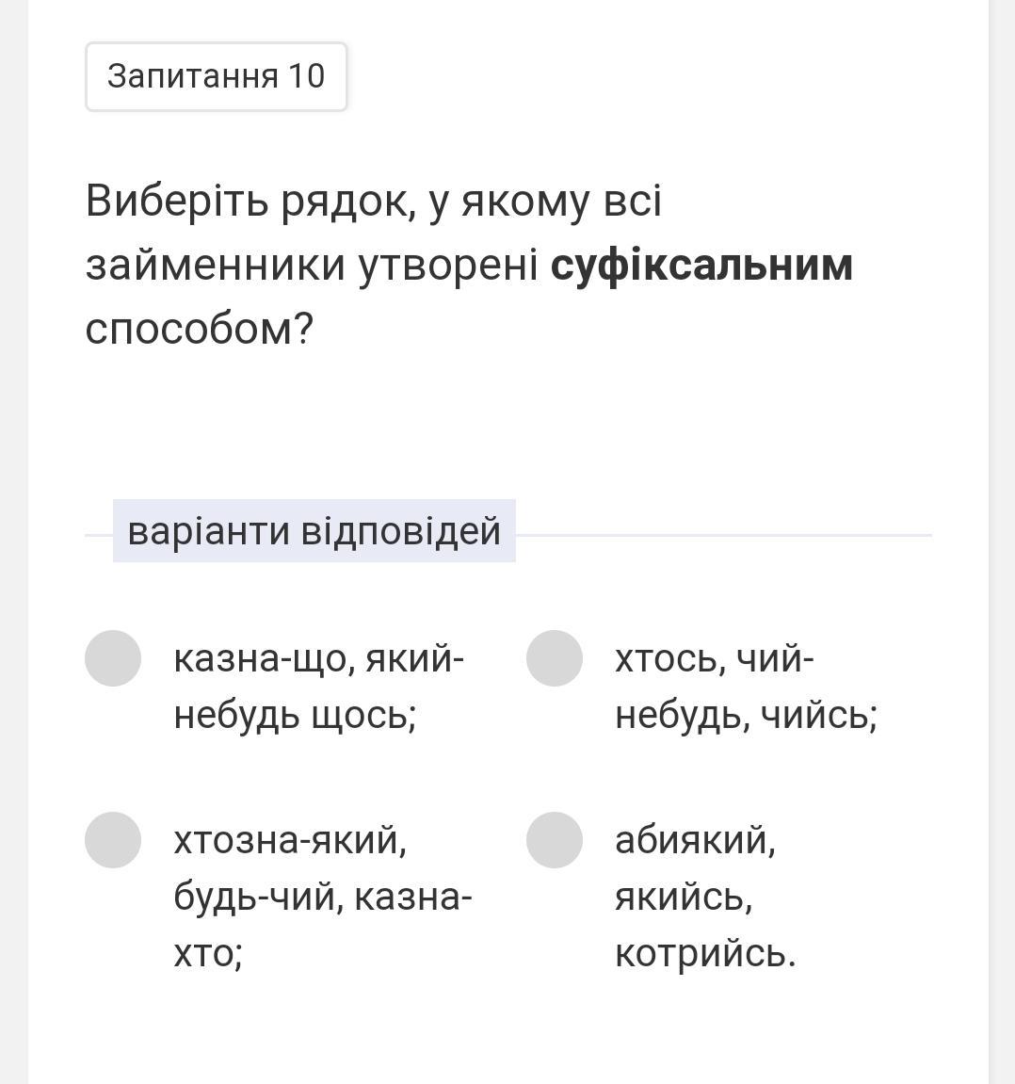Tap the word "хтось," in the second option
Screen dimensions: 1015x1084
coord(670,658)
